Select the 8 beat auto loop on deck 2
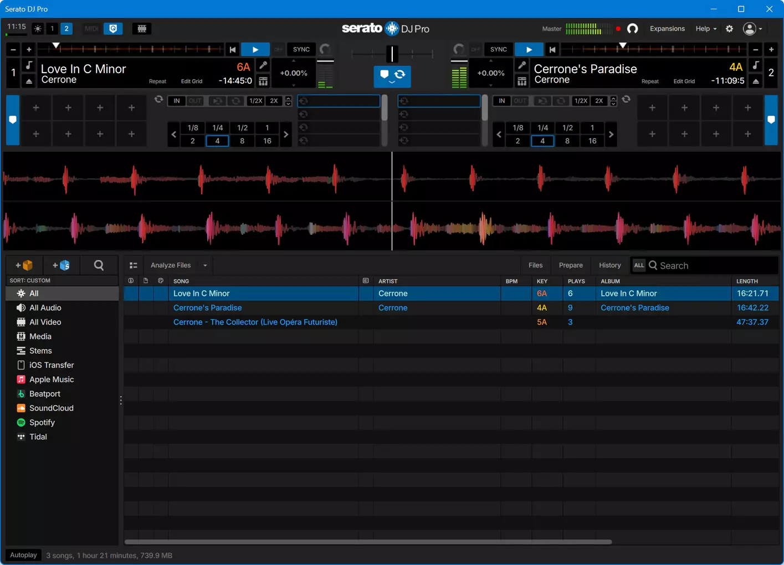Viewport: 784px width, 565px height. [x=567, y=141]
